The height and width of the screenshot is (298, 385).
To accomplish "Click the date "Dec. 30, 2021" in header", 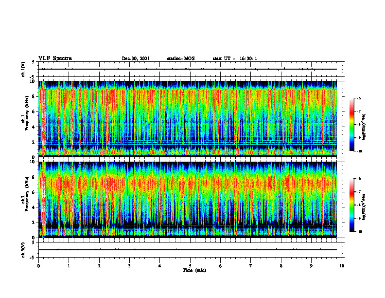I will (136, 58).
